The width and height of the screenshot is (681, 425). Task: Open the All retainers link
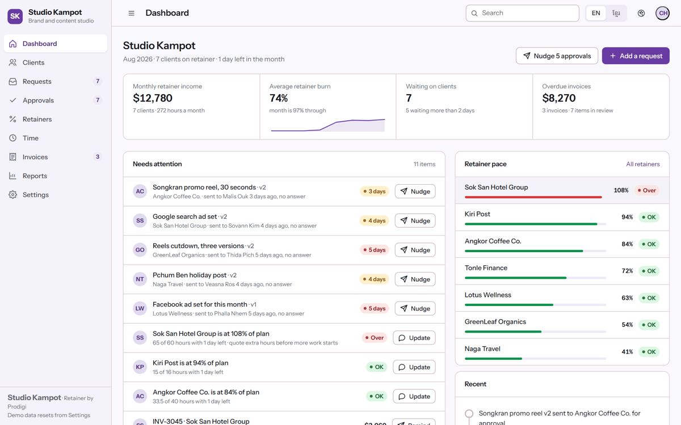[x=643, y=164]
